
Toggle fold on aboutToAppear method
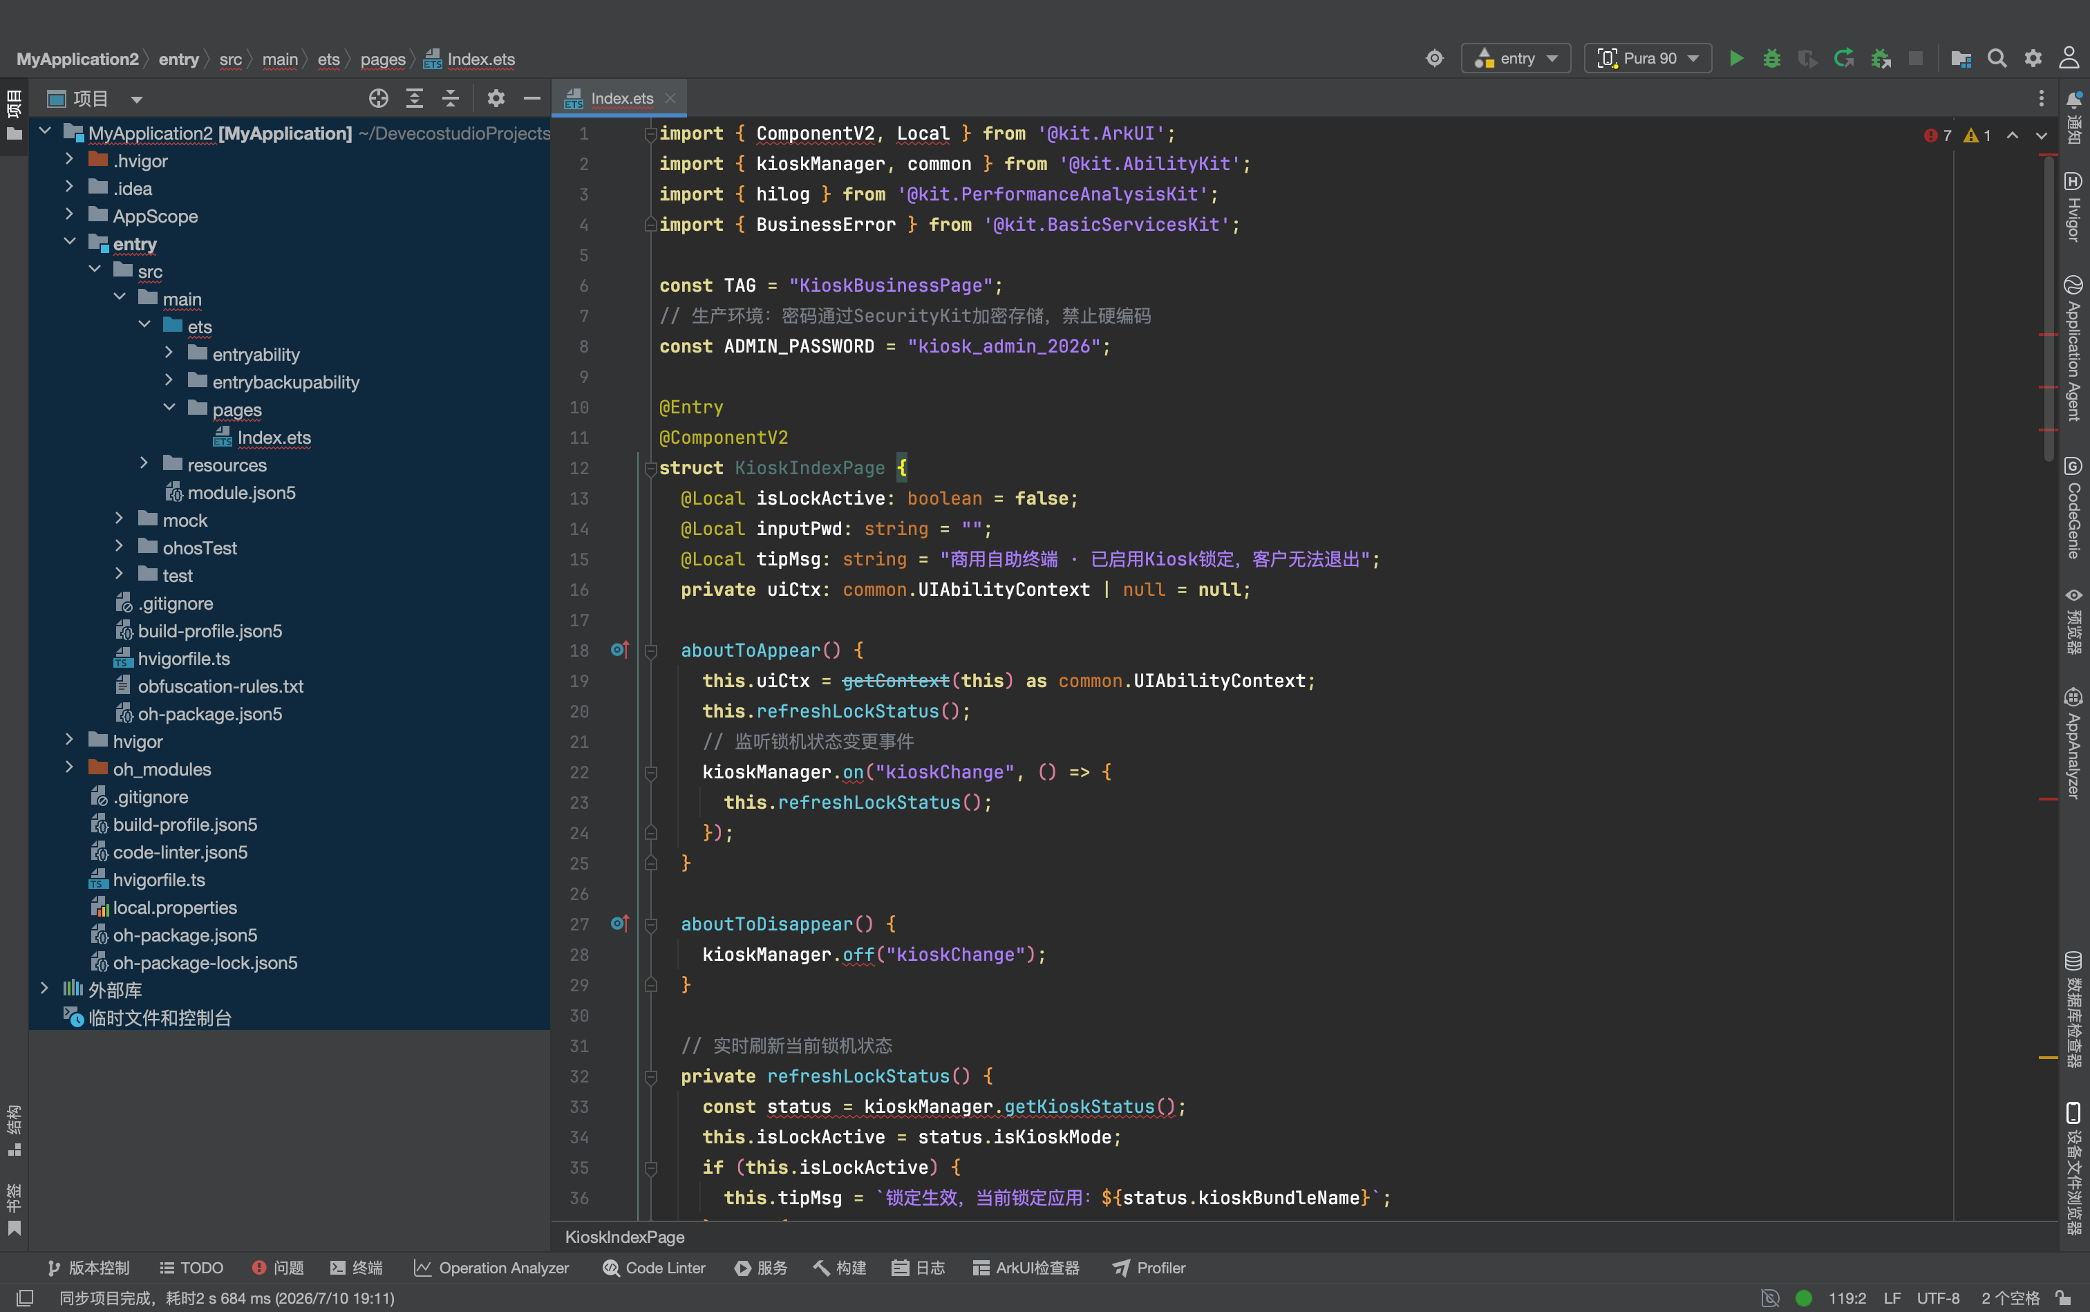coord(650,650)
